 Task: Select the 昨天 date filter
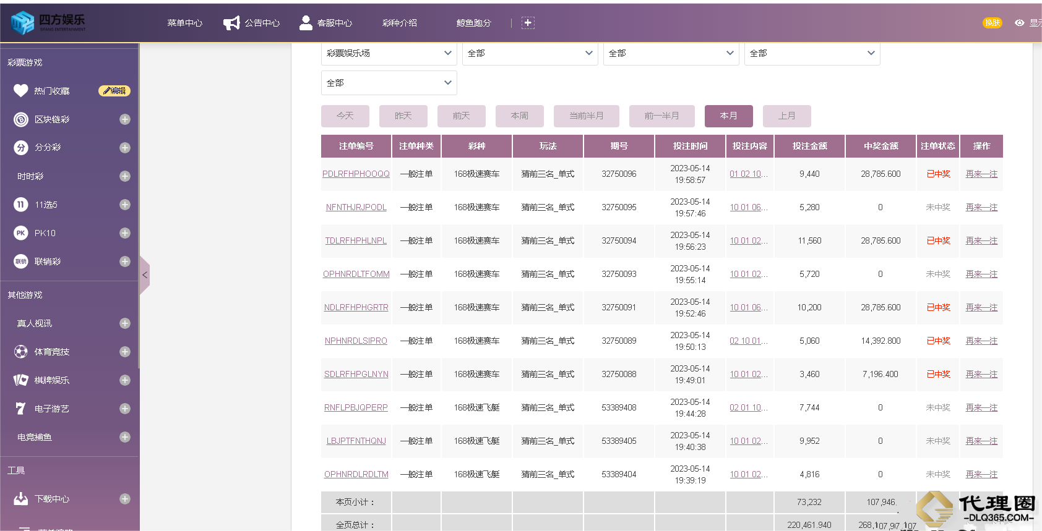point(403,116)
